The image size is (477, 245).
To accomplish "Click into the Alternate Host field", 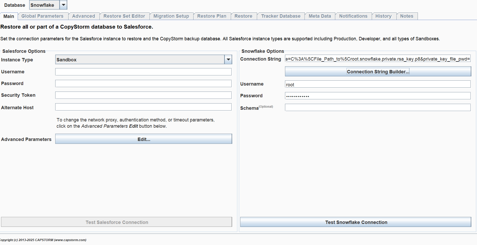I will click(143, 107).
